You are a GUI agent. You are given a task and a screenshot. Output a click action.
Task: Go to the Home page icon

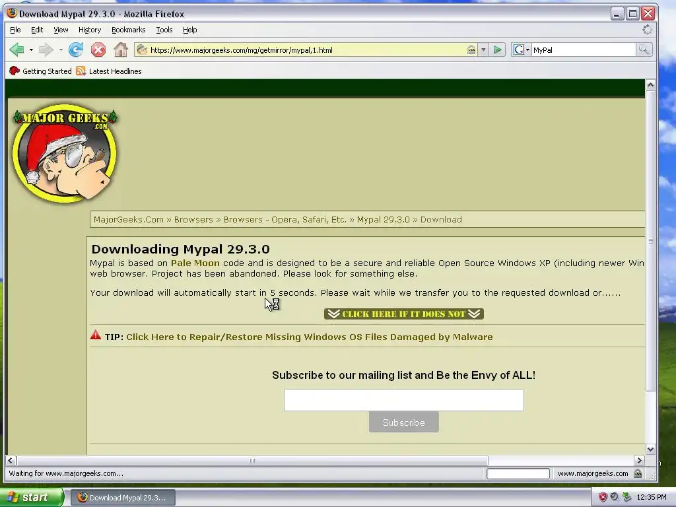[x=121, y=50]
